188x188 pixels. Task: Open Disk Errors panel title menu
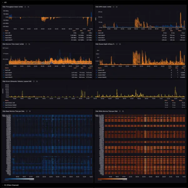coord(17,81)
